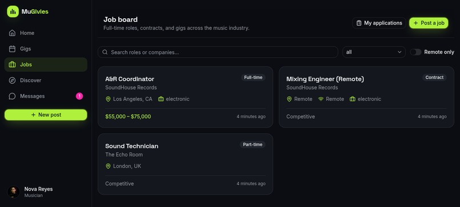
Task: Click the Gigs calendar icon
Action: tap(12, 48)
